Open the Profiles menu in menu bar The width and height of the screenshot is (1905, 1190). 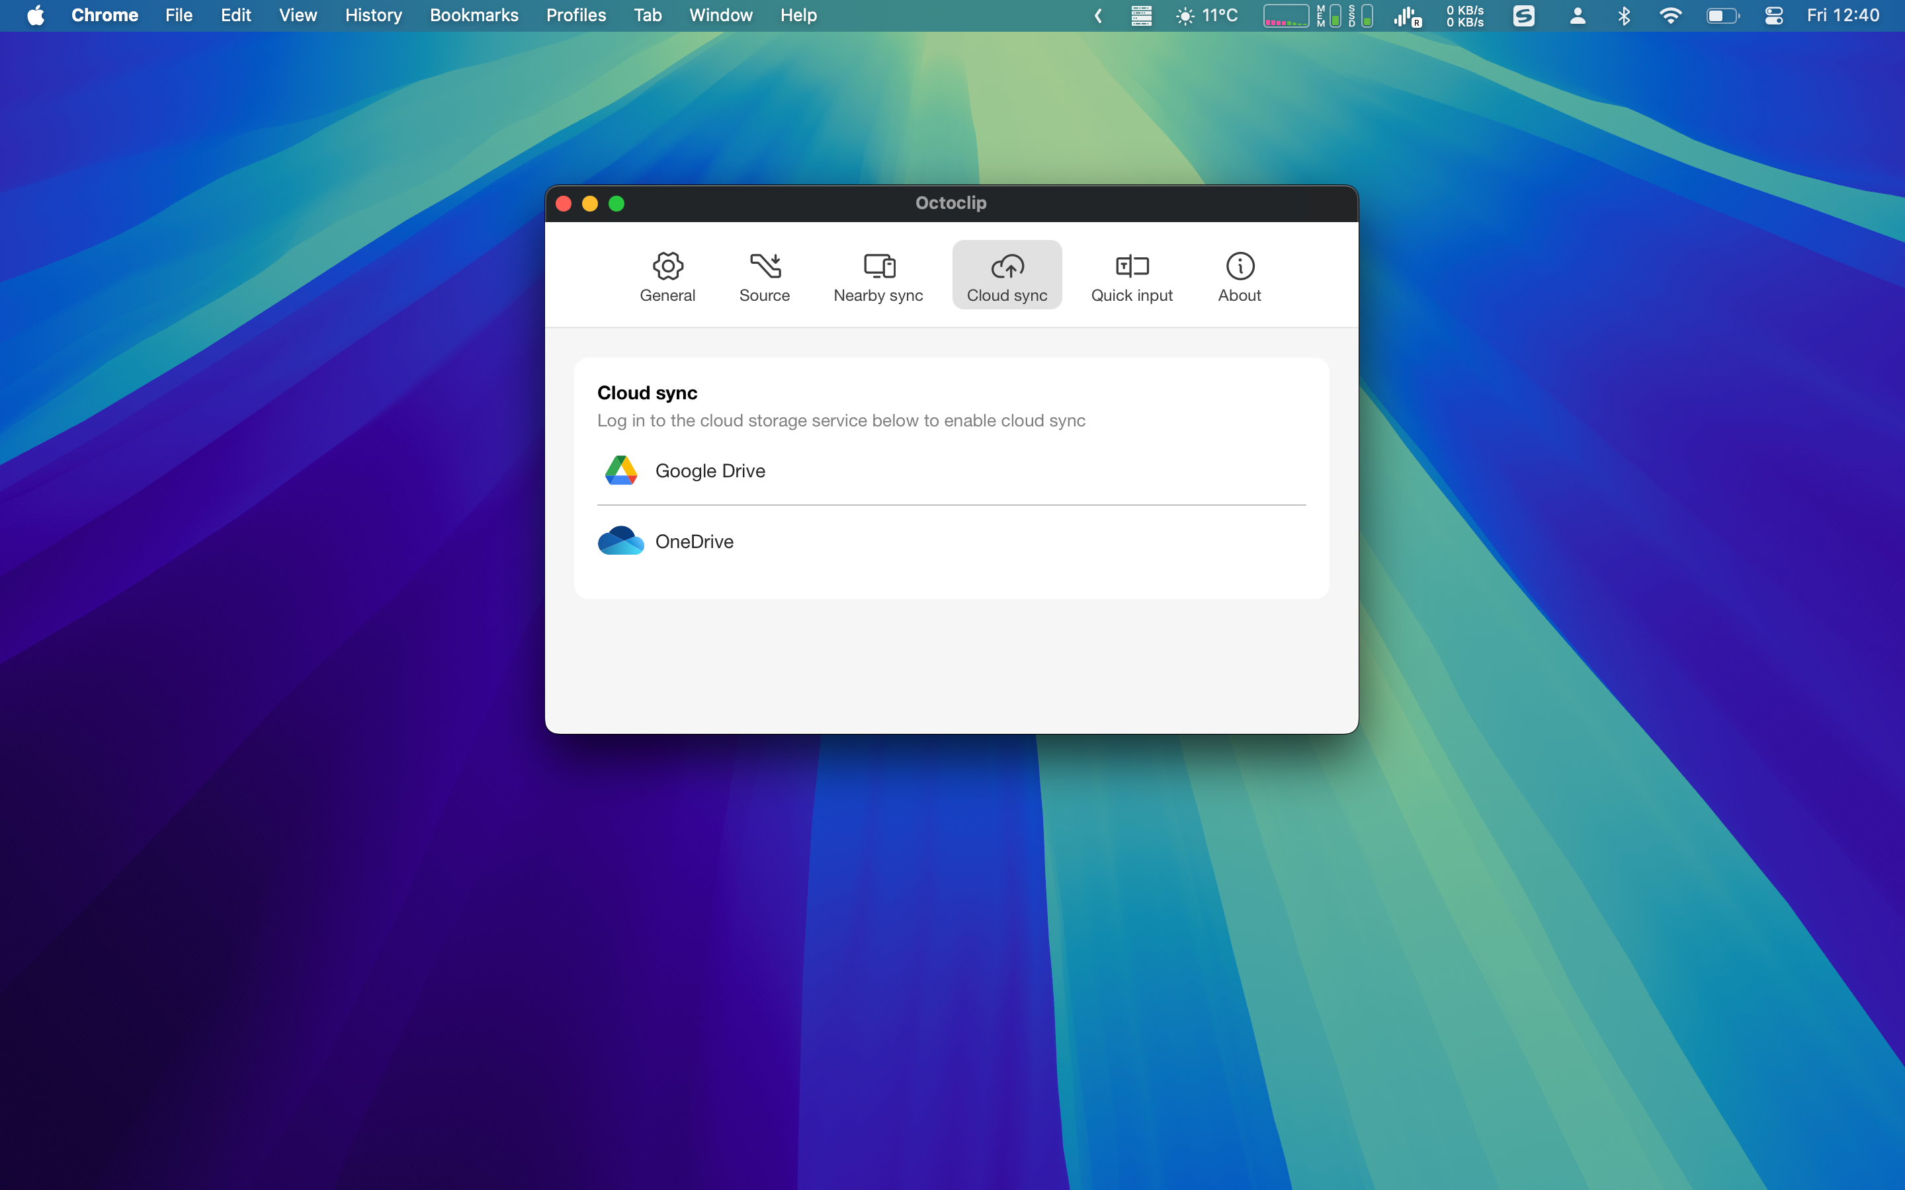click(575, 16)
